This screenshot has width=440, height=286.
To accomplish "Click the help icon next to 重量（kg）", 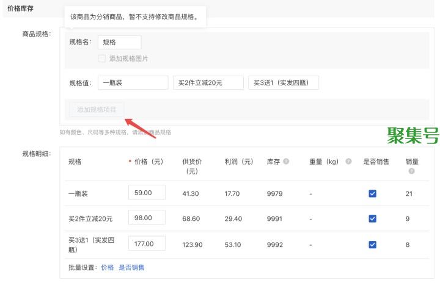I will (348, 162).
